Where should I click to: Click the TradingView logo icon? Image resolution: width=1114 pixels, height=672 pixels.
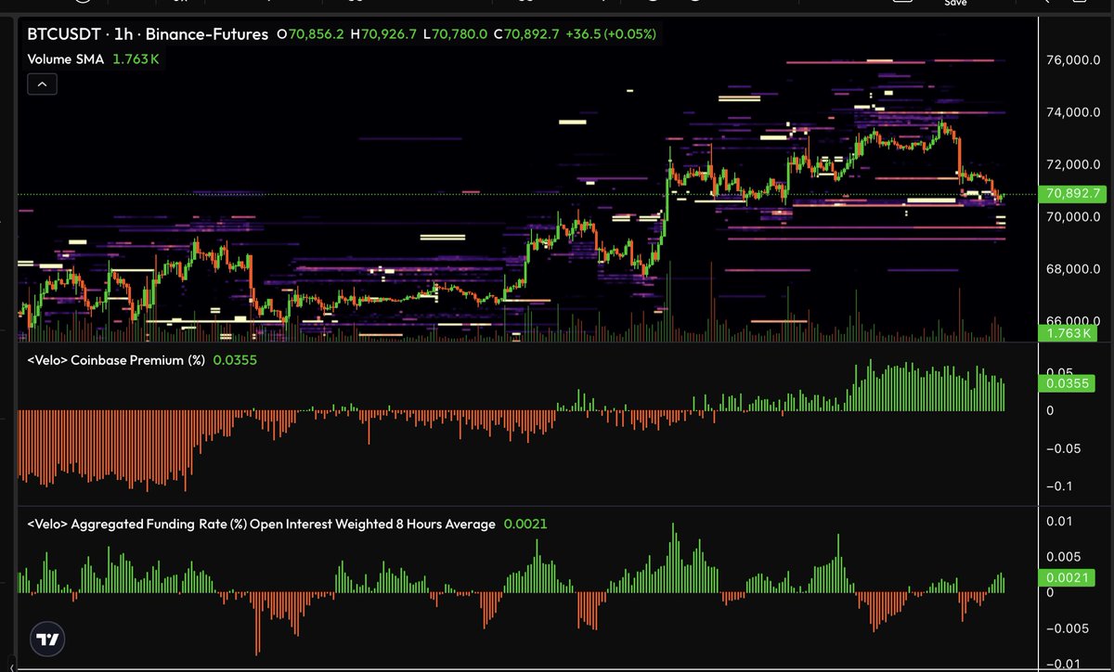[47, 639]
